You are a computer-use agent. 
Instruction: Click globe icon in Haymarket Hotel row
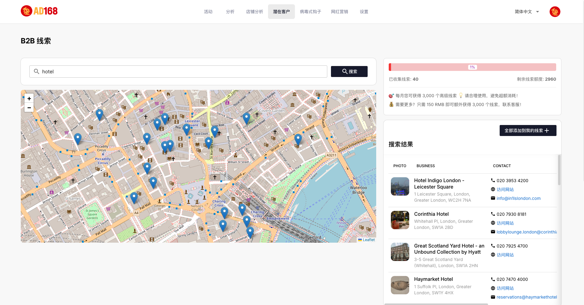coord(493,288)
